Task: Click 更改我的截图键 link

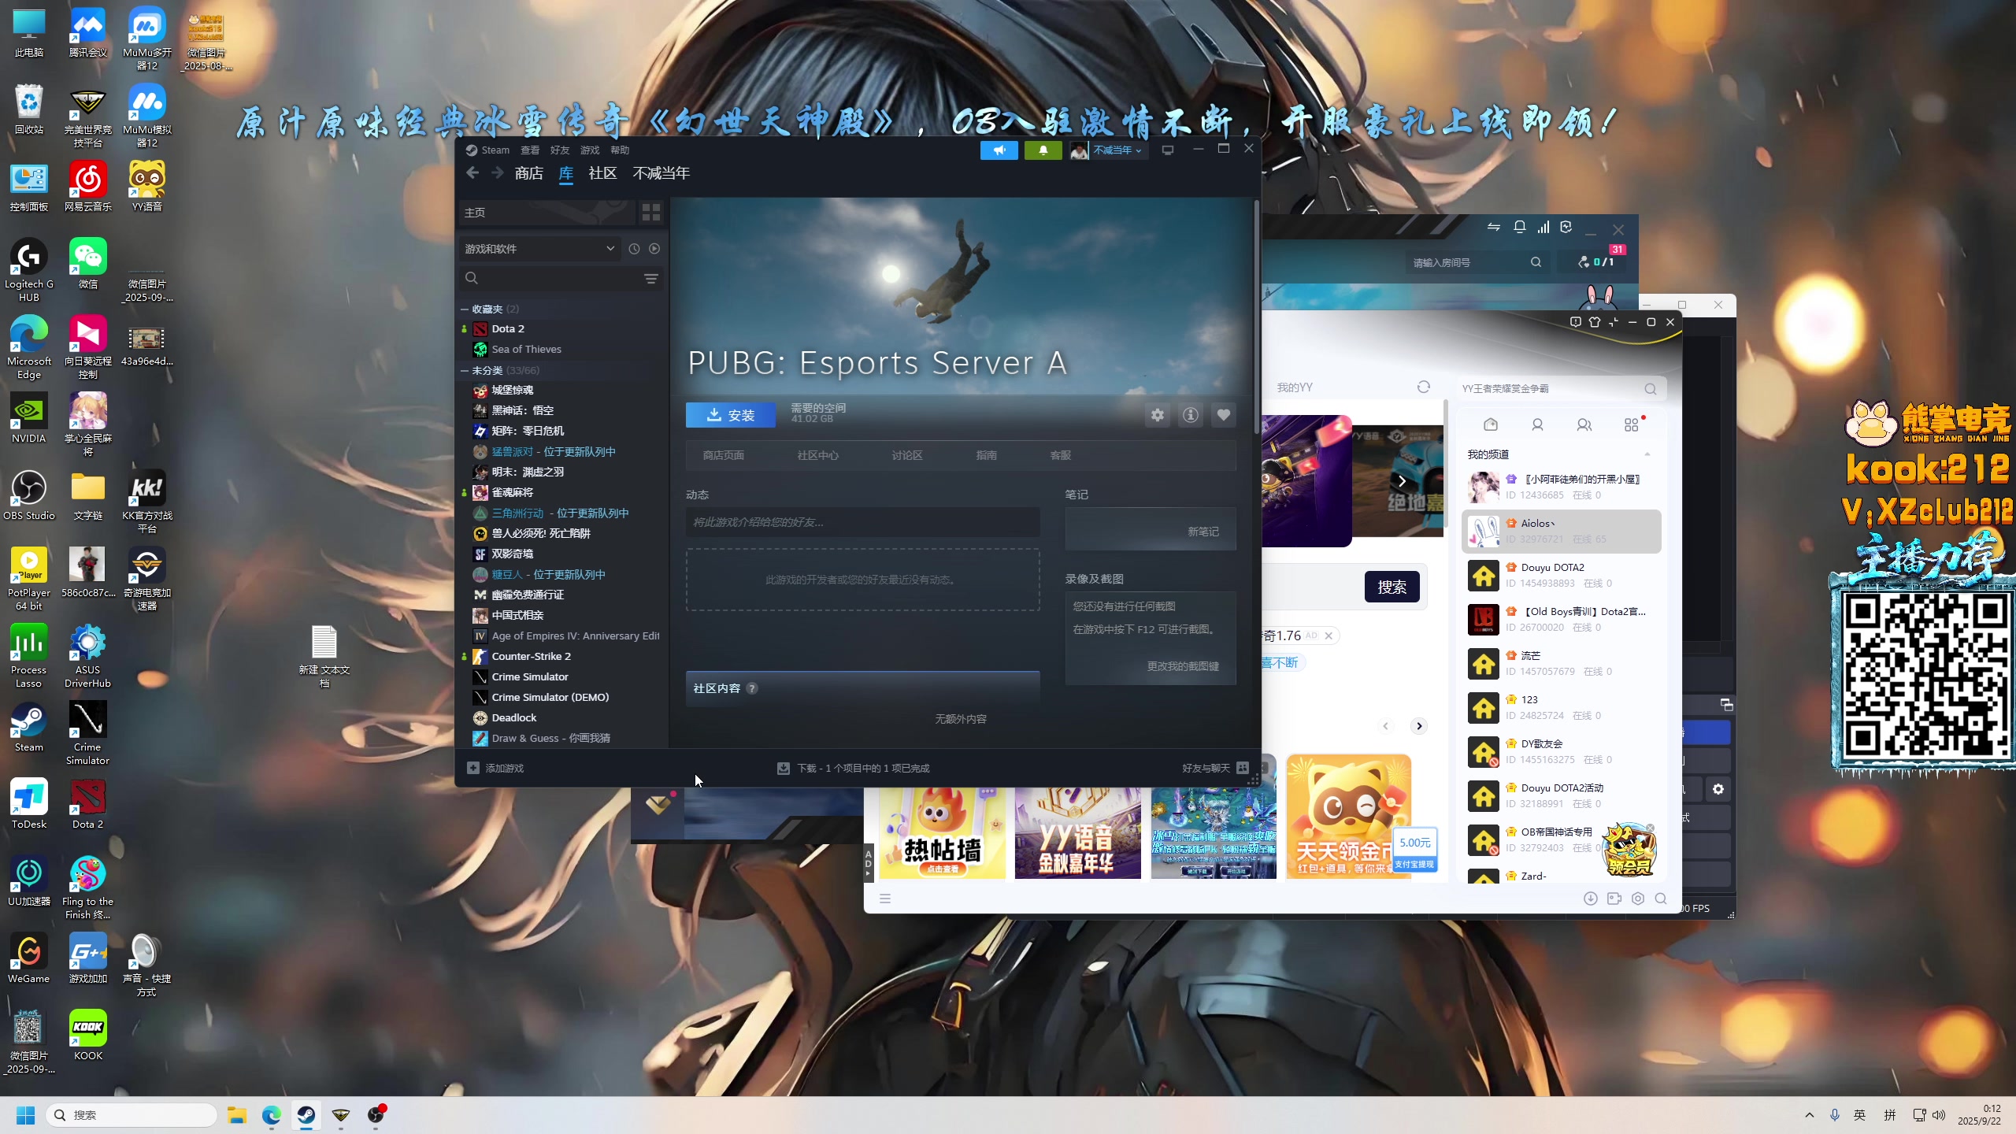Action: pos(1183,666)
